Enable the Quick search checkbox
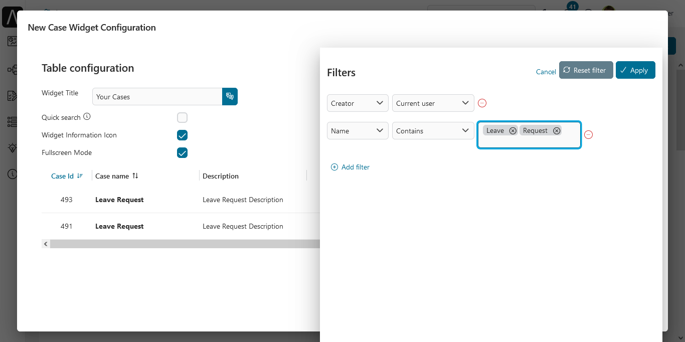The width and height of the screenshot is (685, 342). tap(182, 118)
